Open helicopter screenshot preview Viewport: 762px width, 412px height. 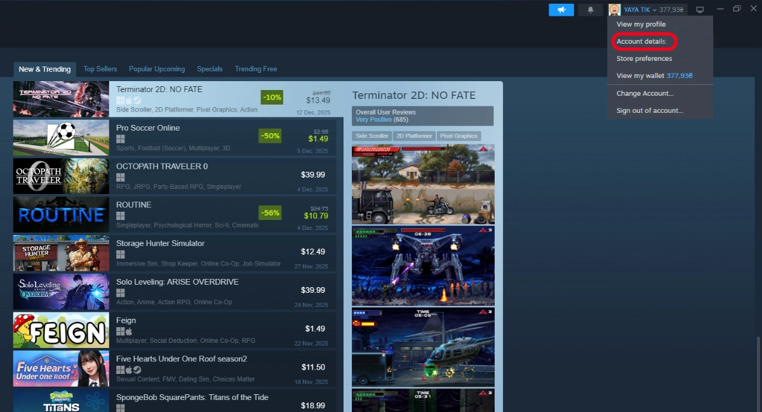(423, 347)
